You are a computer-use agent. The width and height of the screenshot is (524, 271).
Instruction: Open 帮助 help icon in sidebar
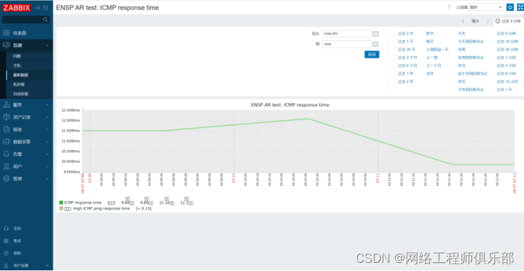coord(6,253)
